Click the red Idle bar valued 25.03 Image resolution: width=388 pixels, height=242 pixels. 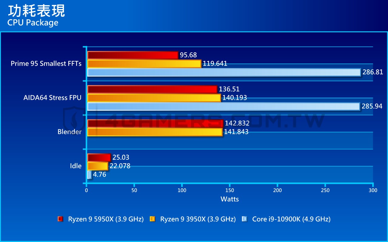click(x=99, y=157)
